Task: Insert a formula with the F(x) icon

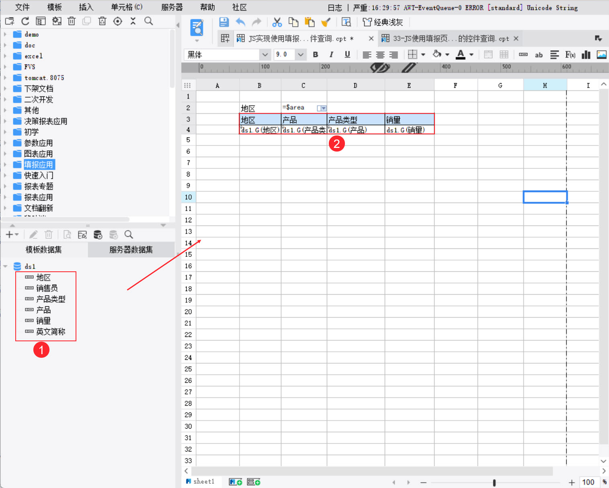Action: pos(570,55)
